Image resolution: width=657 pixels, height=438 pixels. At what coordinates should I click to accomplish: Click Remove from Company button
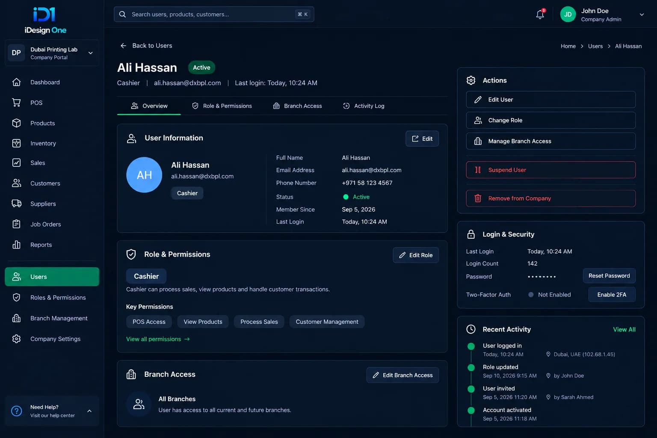tap(550, 198)
